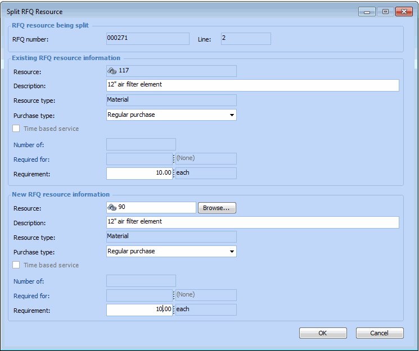This screenshot has height=351, width=419.
Task: Expand Purchase type dropdown in New RFQ section
Action: click(x=231, y=252)
